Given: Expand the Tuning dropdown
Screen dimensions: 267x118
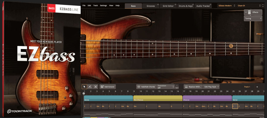Looking at the screenshot, I should (253, 19).
